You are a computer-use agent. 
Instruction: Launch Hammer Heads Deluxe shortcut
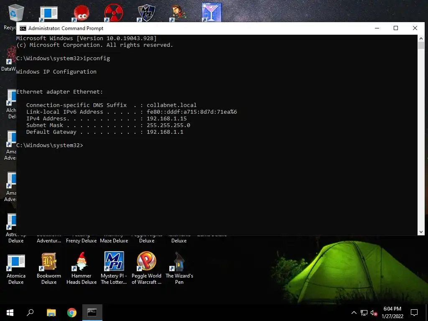tap(82, 269)
